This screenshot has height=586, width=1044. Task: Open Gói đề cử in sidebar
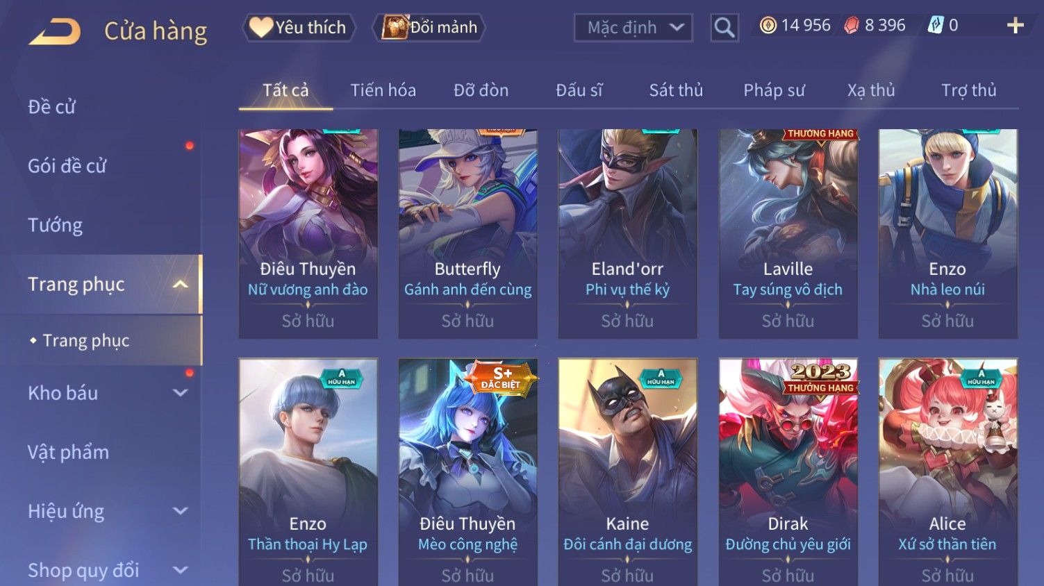point(67,166)
